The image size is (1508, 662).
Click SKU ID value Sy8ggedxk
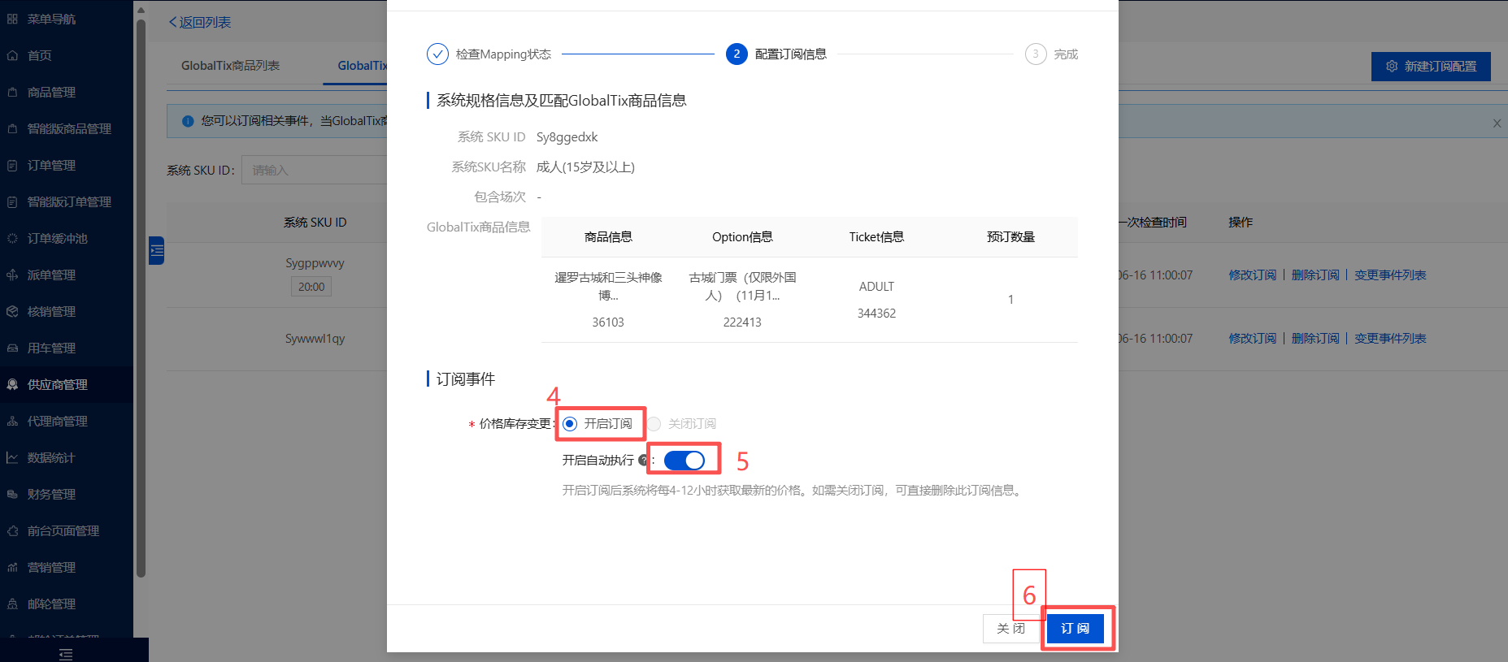click(567, 136)
